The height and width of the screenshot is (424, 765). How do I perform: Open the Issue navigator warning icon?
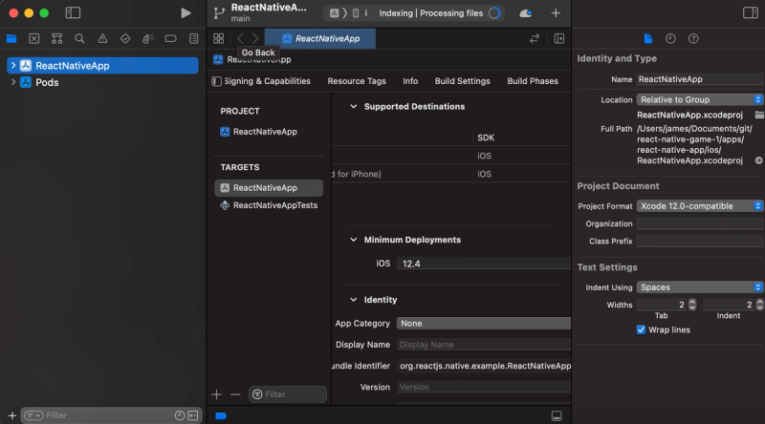pos(102,39)
